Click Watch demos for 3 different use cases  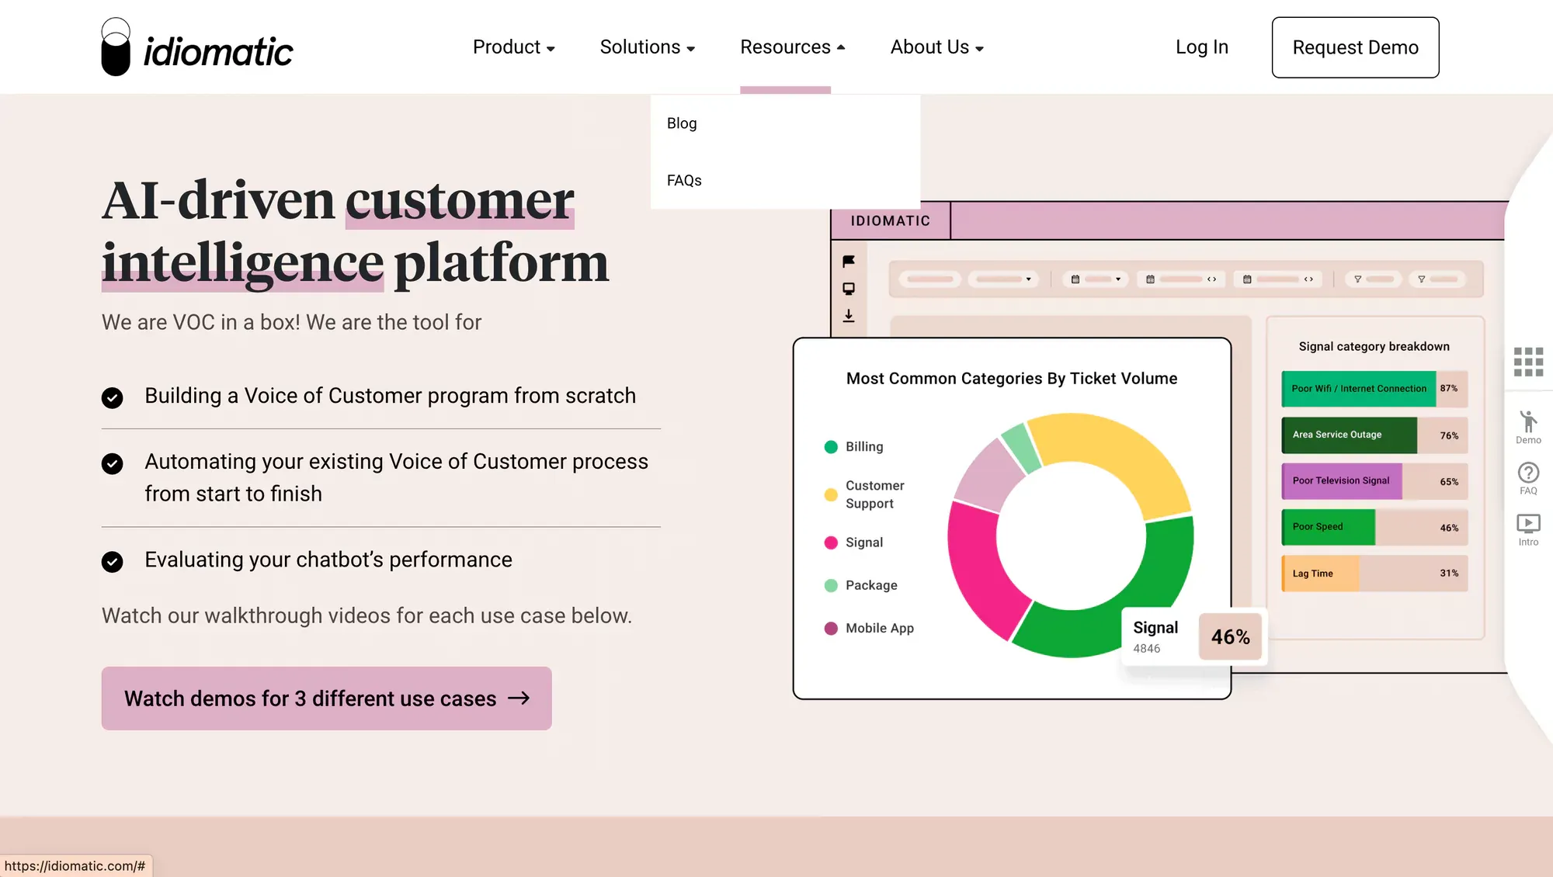click(326, 698)
